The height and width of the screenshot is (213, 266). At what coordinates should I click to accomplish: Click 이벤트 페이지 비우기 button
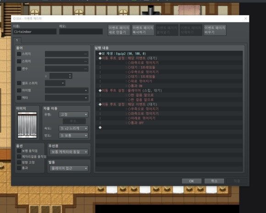[215, 30]
